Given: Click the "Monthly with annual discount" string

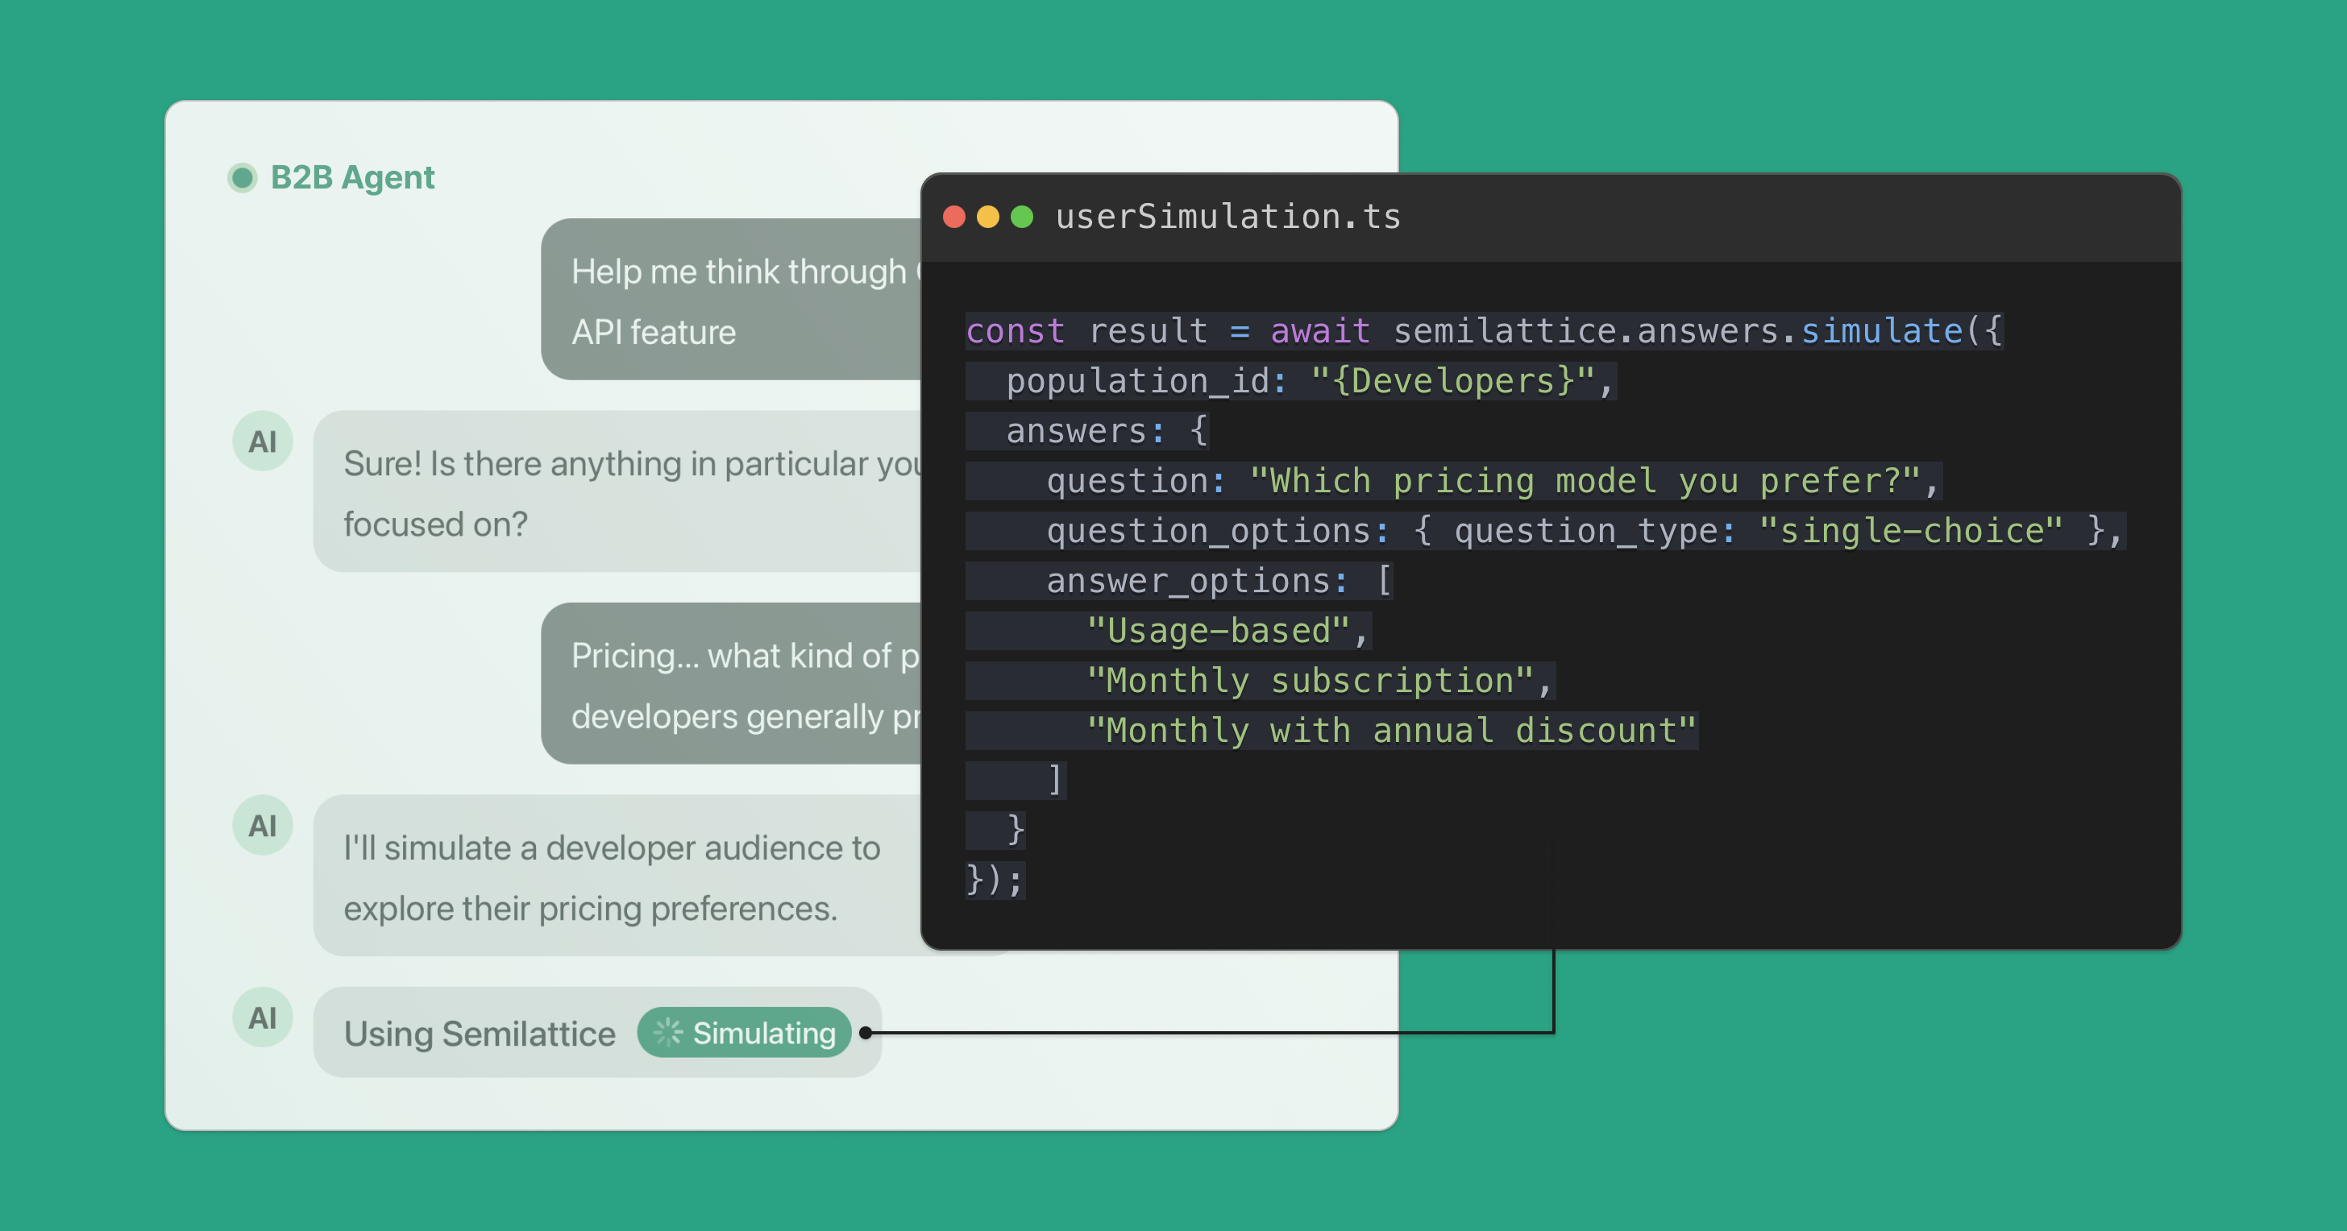Looking at the screenshot, I should coord(1392,732).
